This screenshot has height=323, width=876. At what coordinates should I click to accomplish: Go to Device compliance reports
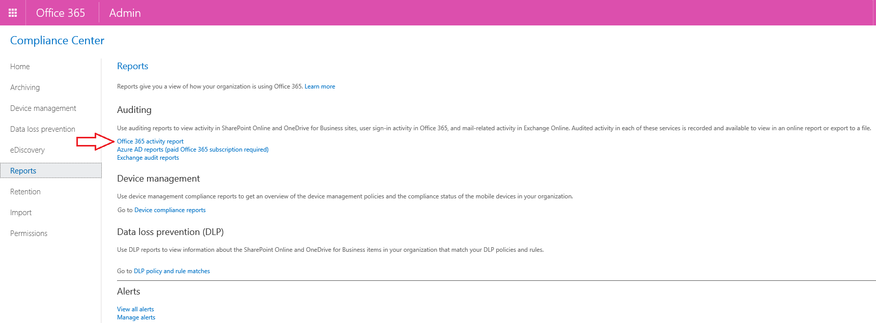[x=170, y=210]
